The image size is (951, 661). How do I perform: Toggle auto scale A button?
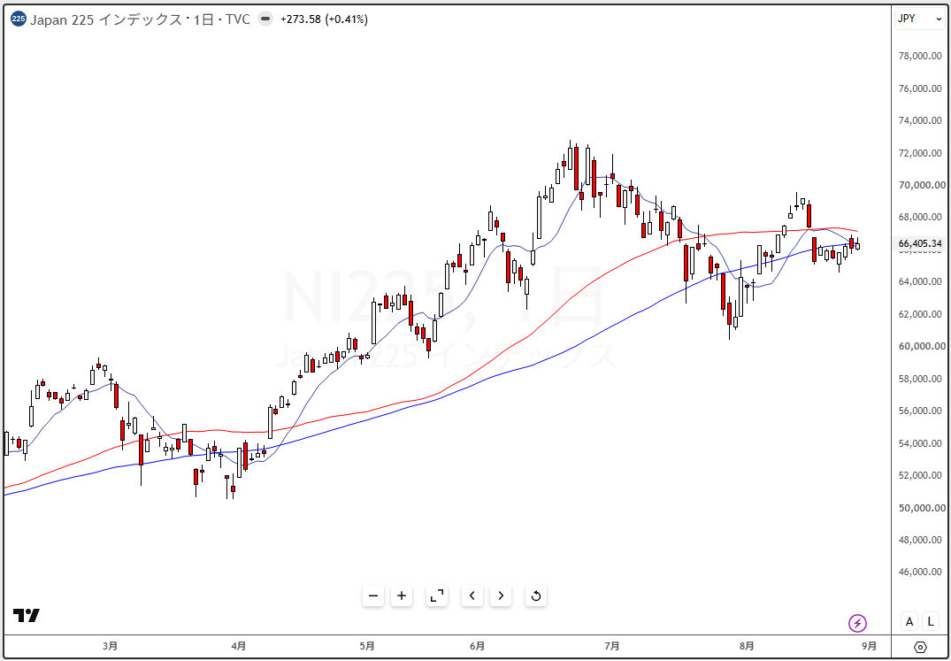pyautogui.click(x=909, y=621)
